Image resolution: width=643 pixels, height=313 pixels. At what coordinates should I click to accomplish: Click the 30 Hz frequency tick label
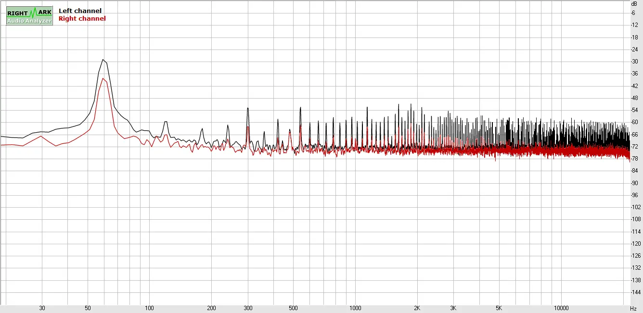[x=42, y=308]
